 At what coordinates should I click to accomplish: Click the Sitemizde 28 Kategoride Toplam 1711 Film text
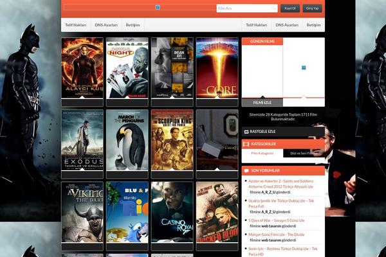(283, 116)
